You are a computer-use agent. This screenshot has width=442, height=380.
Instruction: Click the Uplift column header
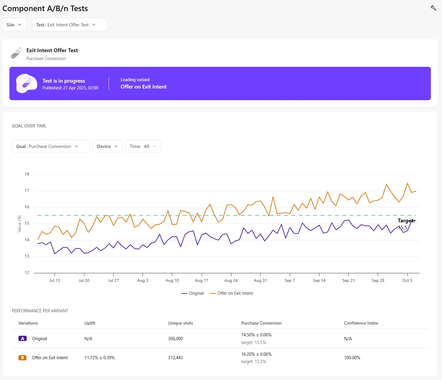(90, 323)
